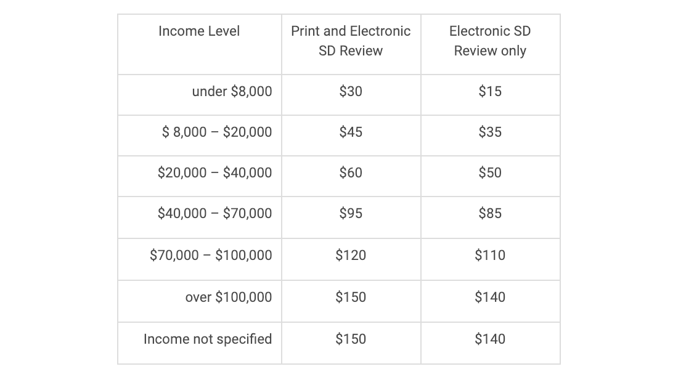
Task: Select the under $8,000 income row label
Action: (232, 92)
